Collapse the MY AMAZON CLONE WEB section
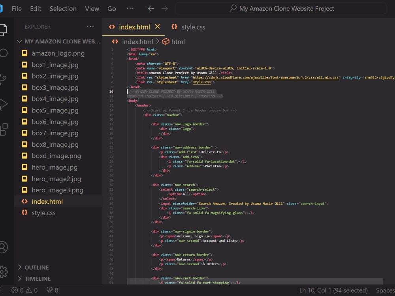The height and width of the screenshot is (296, 395). tap(19, 41)
